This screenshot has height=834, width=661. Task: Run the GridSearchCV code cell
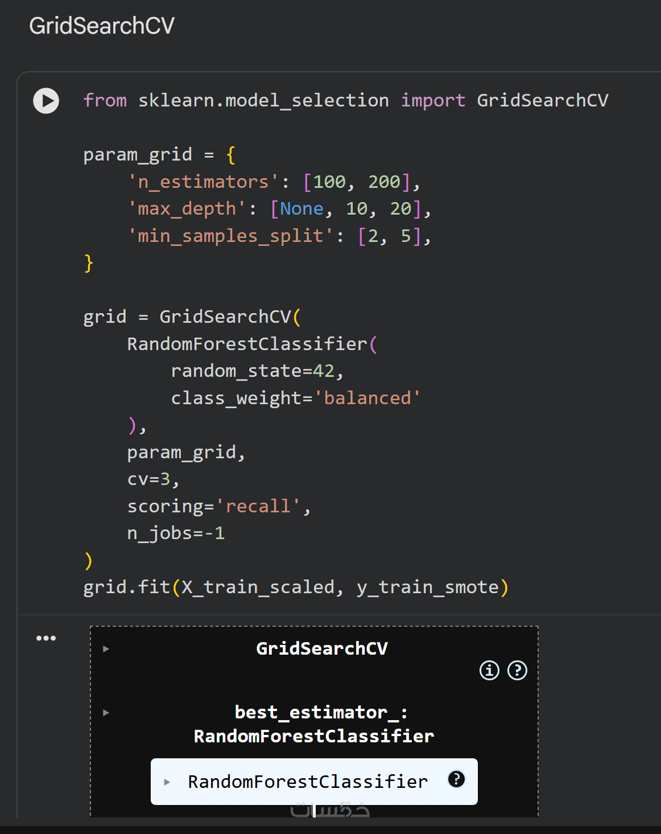46,101
